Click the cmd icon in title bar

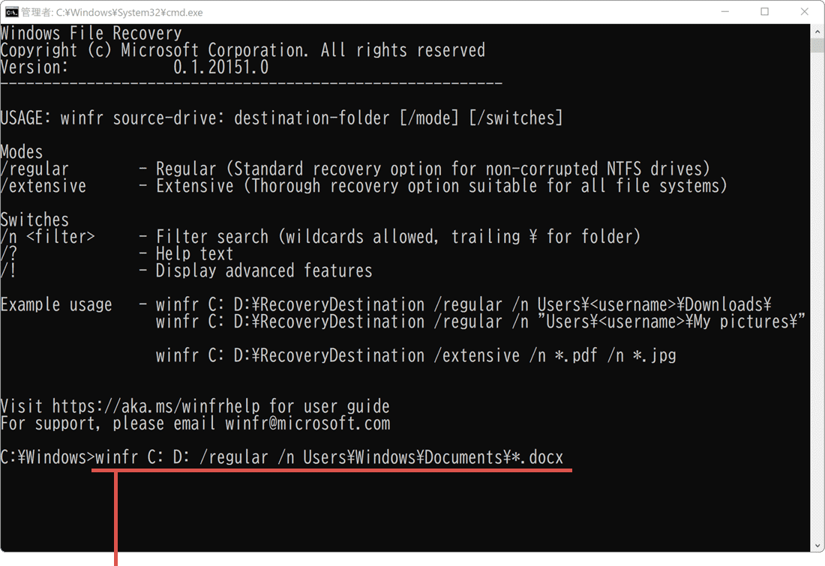(x=12, y=12)
